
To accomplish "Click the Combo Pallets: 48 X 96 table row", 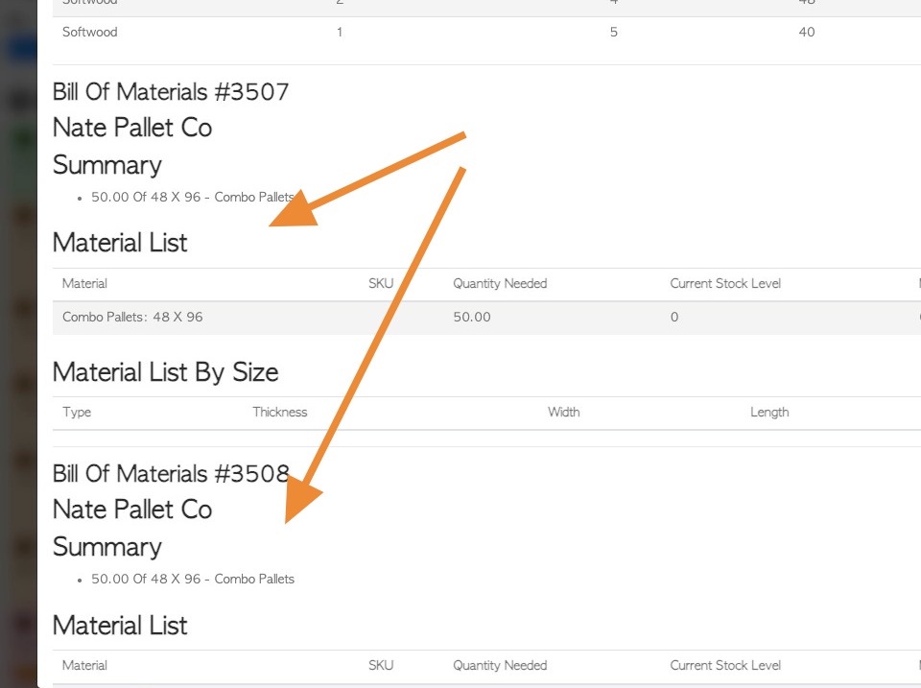I will (x=486, y=318).
